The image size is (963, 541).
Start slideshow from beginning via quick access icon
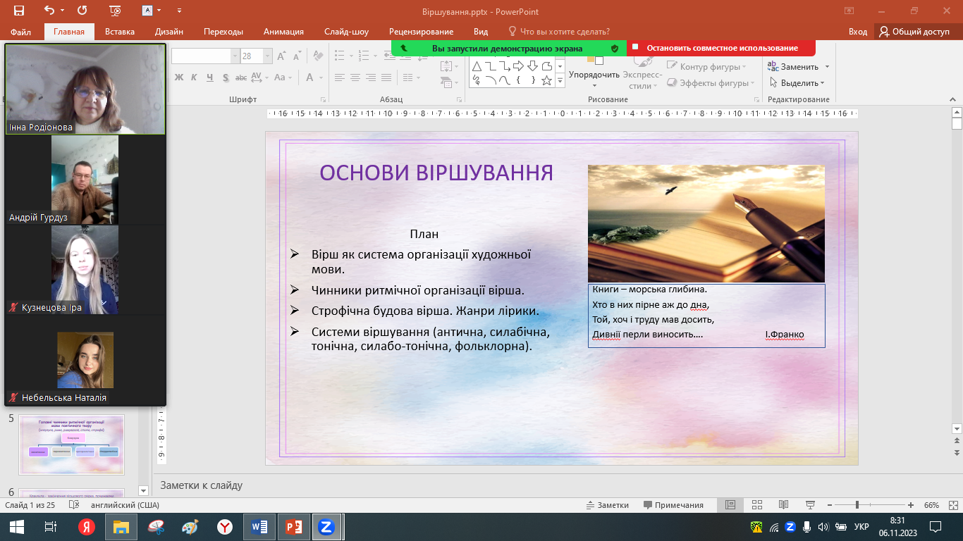coord(116,11)
